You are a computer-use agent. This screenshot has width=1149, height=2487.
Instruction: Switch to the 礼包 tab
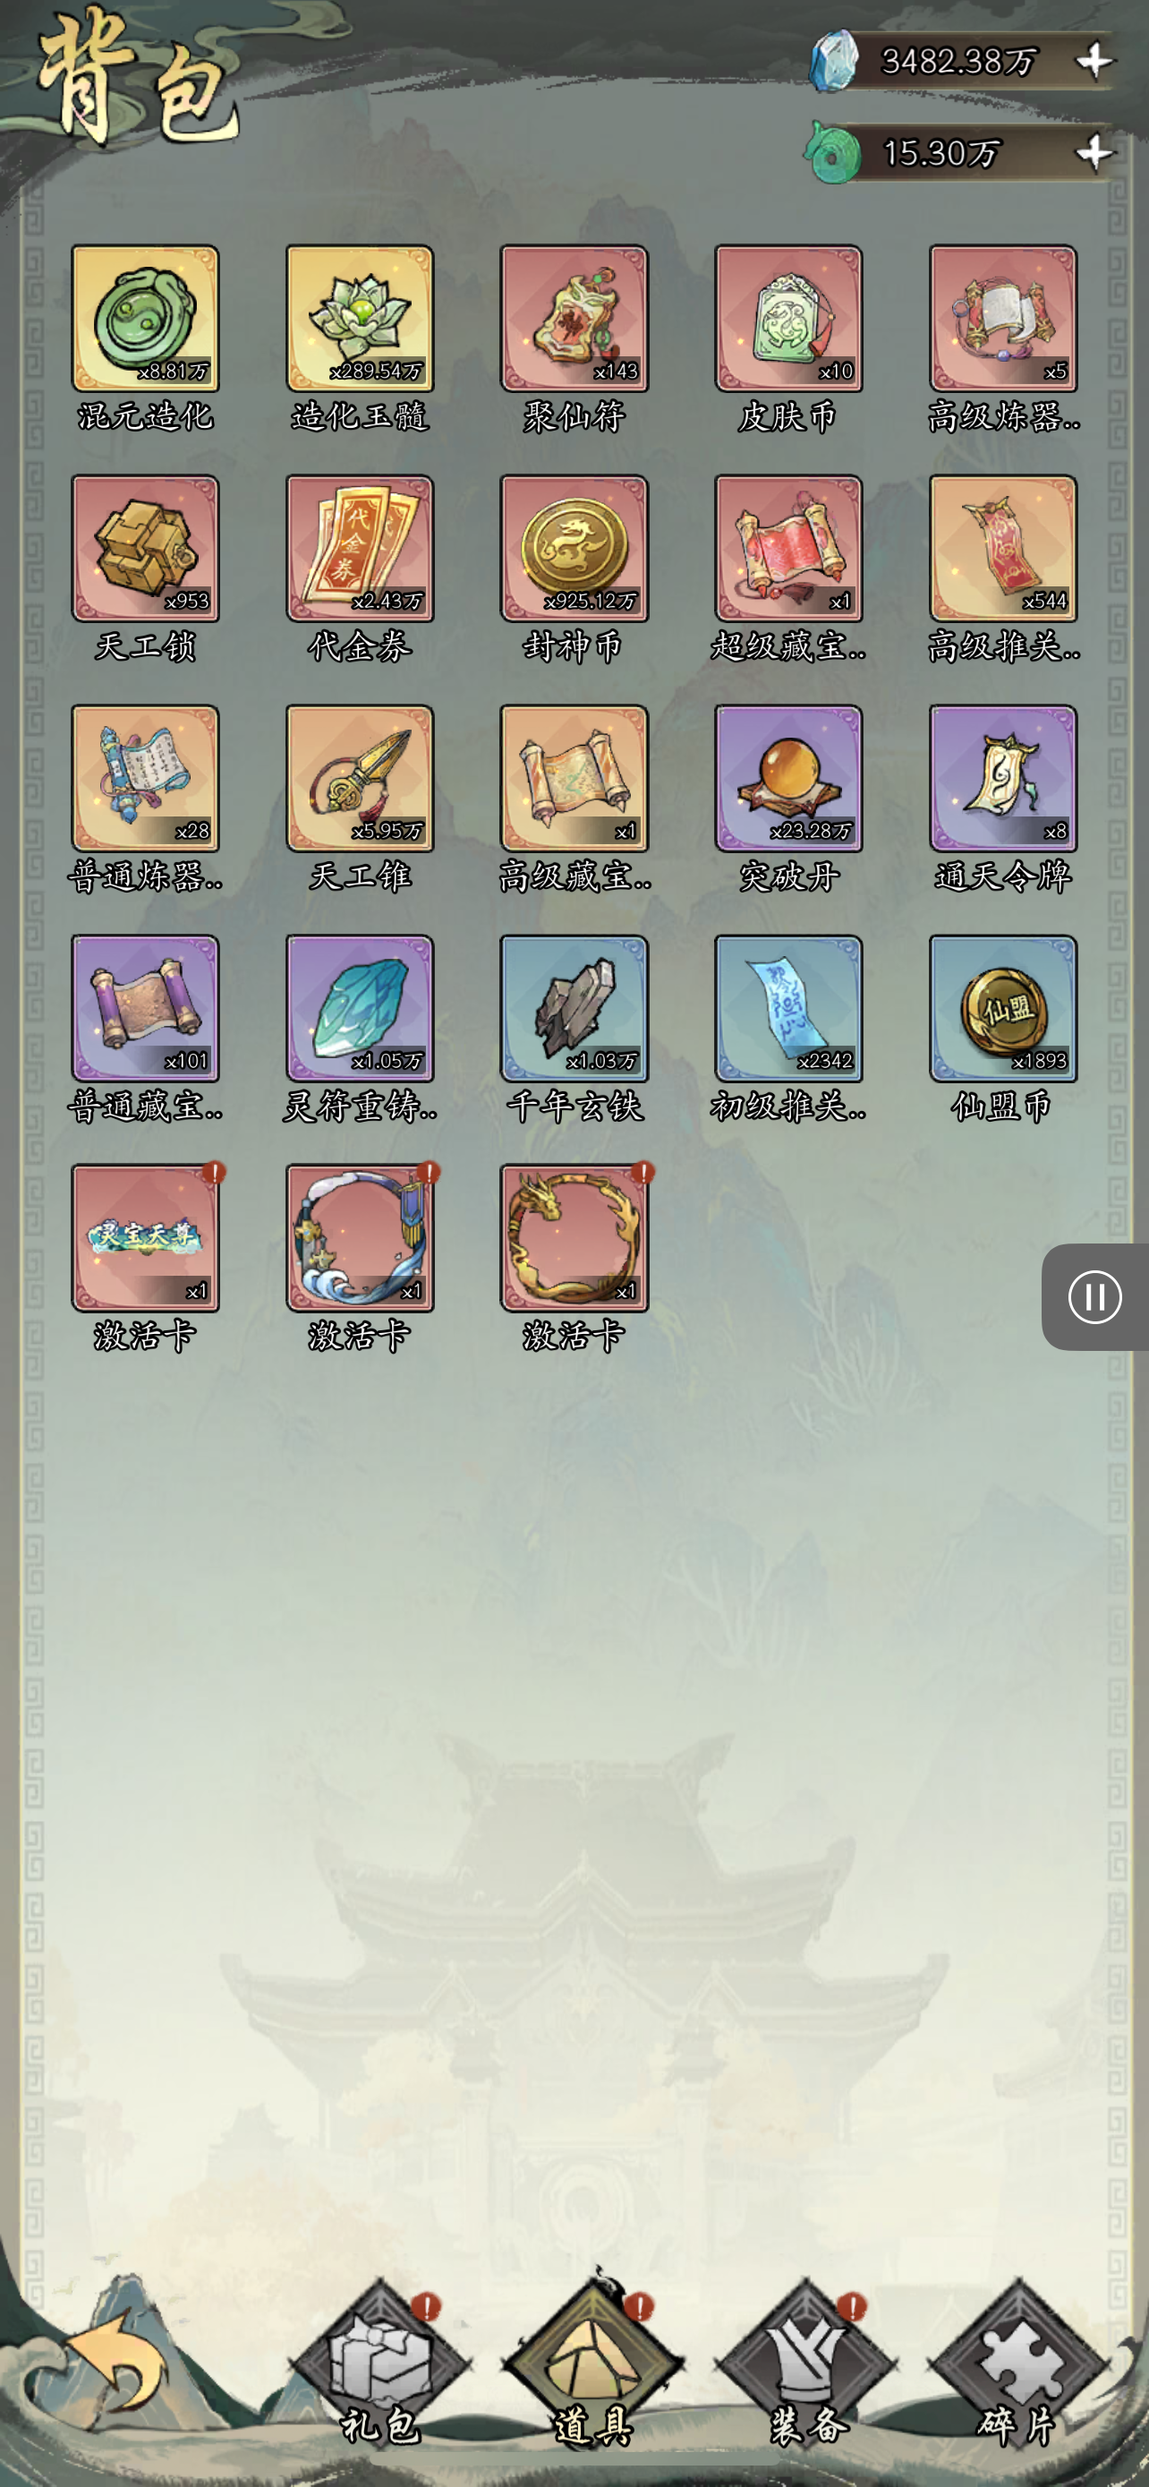pos(379,2364)
